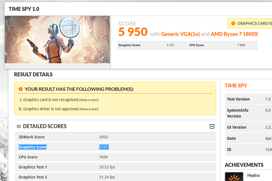This screenshot has height=181, width=272.
Task: Click the UI Version row
Action: click(249, 127)
